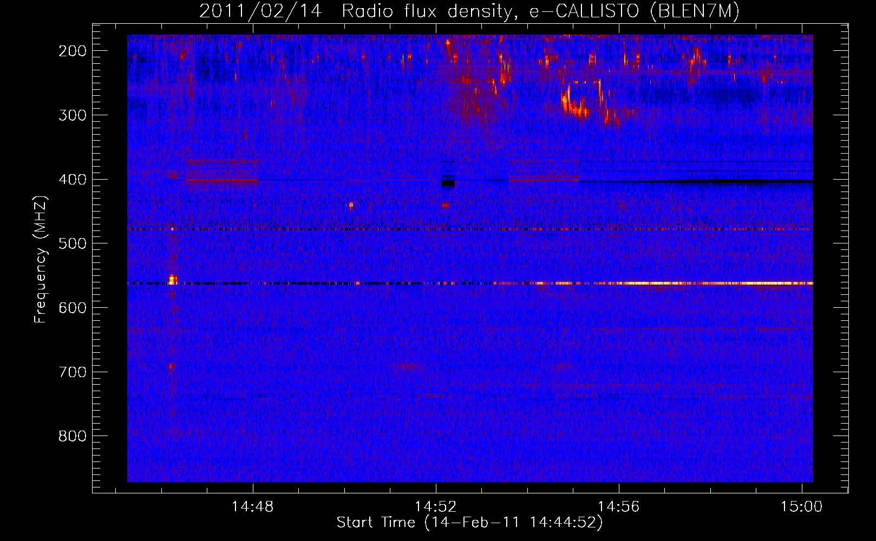The image size is (876, 541).
Task: Click the 14:52 time tick label
Action: point(436,507)
